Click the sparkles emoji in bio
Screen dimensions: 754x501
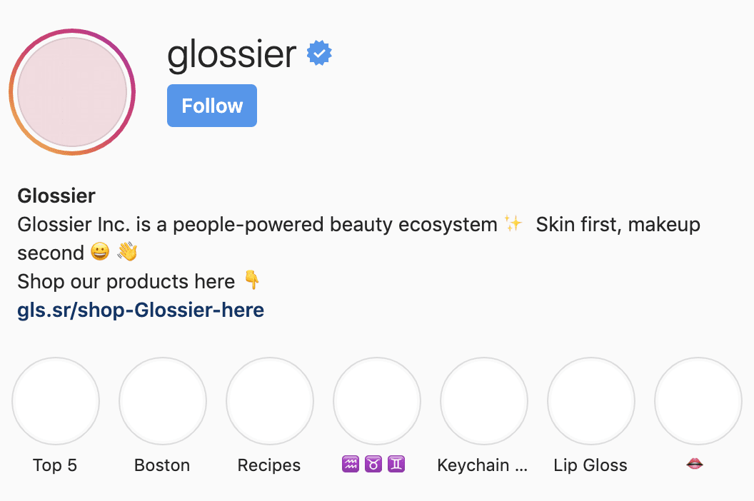(x=513, y=223)
